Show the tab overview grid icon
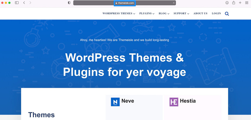The width and height of the screenshot is (251, 120). (247, 3)
